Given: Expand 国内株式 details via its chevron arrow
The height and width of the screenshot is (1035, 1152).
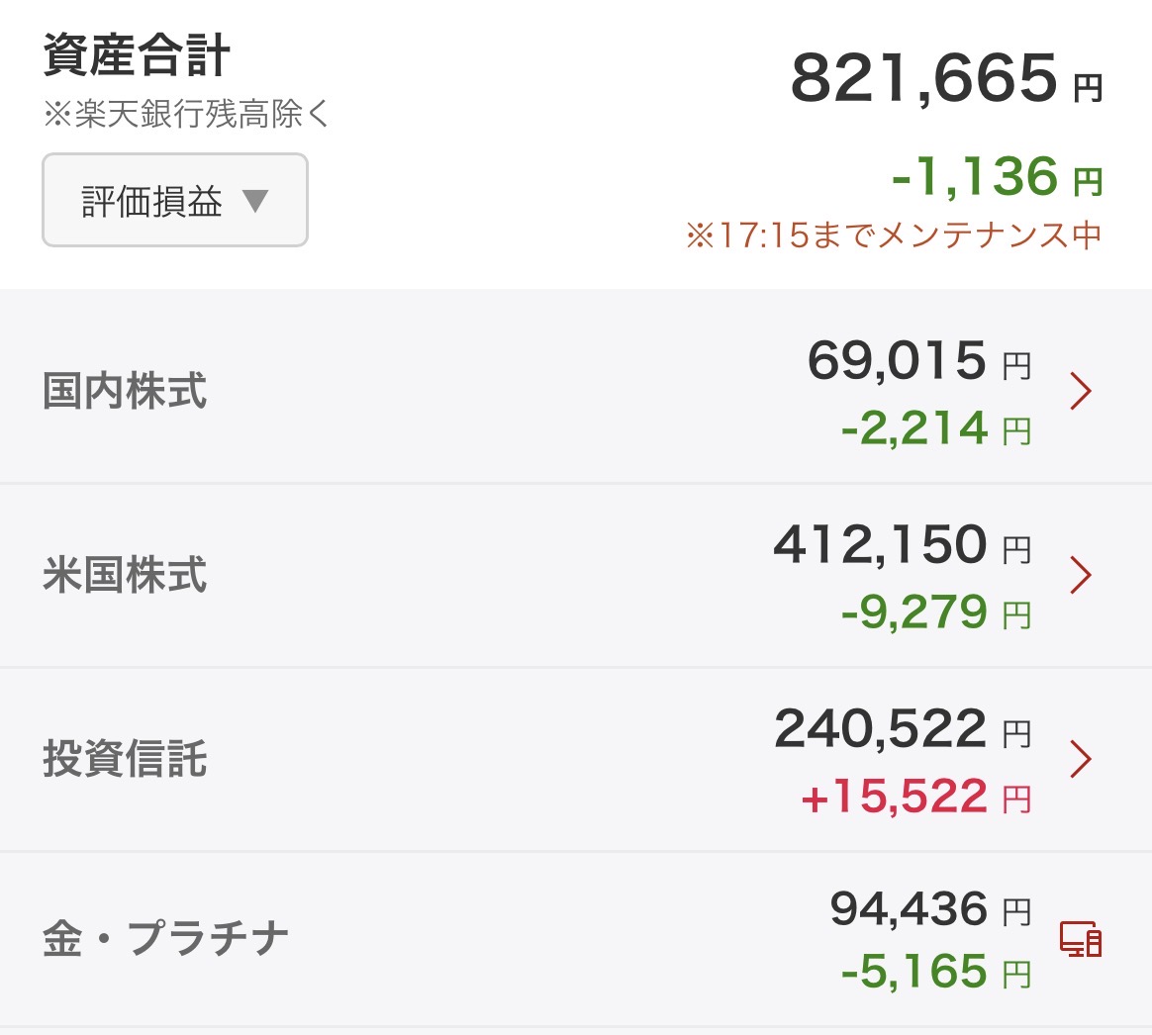Looking at the screenshot, I should (1081, 392).
